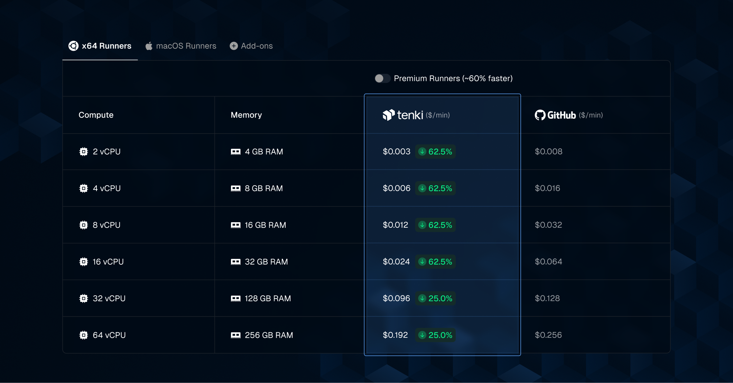
Task: Click the Ubuntu icon beside x64 Runners
Action: [x=73, y=46]
